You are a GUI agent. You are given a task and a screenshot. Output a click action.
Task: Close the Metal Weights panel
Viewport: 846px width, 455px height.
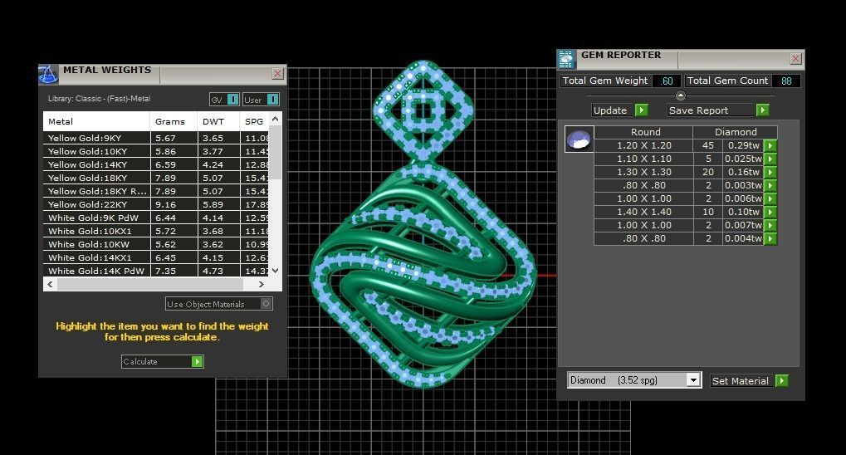click(x=278, y=74)
